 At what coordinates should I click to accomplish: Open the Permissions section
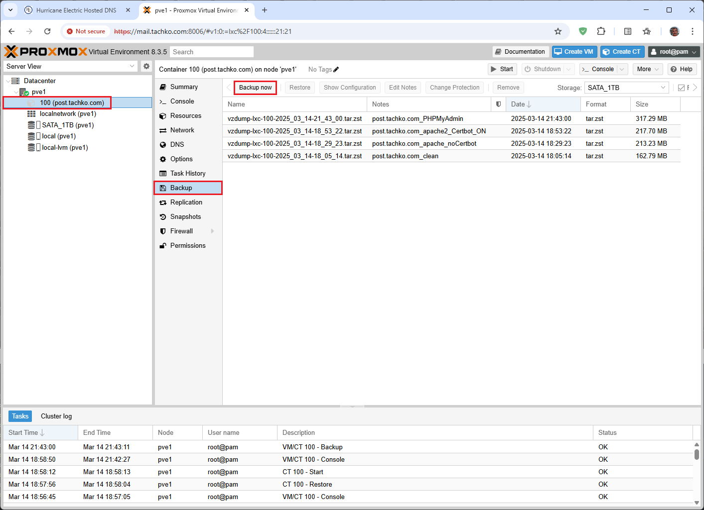pos(188,245)
